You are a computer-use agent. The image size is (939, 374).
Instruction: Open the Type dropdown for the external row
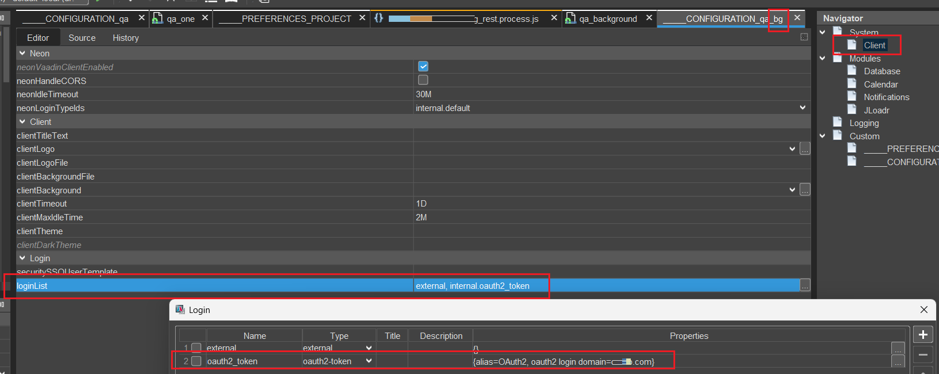click(x=369, y=348)
